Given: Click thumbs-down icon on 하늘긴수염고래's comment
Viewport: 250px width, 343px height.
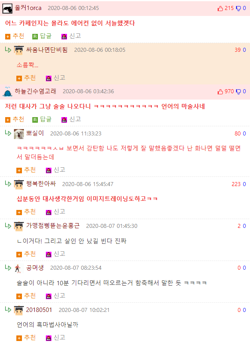Looking at the screenshot, I should (x=238, y=92).
